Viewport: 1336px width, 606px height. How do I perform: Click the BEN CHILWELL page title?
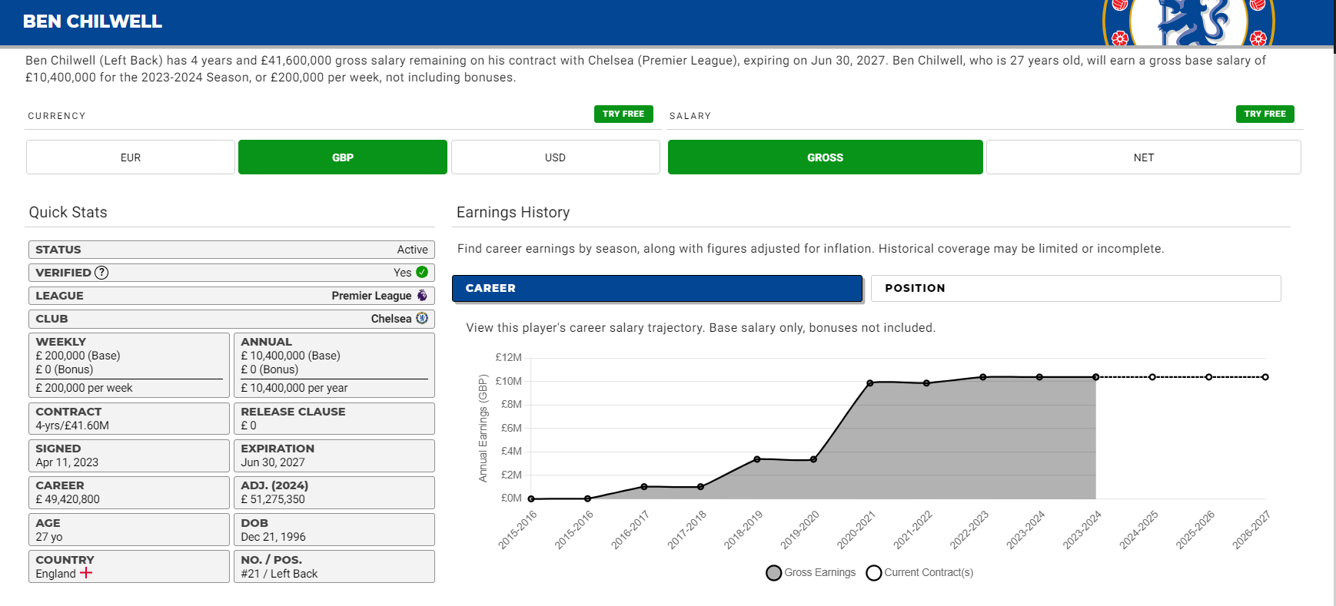[x=92, y=22]
